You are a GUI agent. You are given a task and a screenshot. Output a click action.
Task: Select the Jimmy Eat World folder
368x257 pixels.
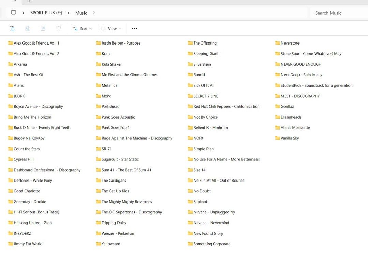pos(25,244)
